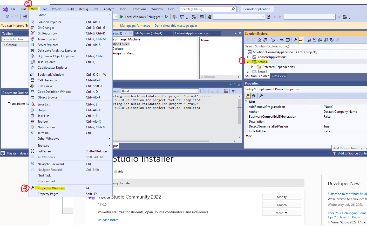Clear All in Output window

pos(226,91)
